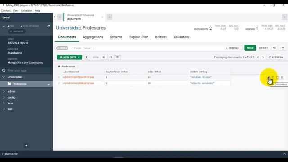
Task: Switch to list view of documents
Action: (103, 57)
